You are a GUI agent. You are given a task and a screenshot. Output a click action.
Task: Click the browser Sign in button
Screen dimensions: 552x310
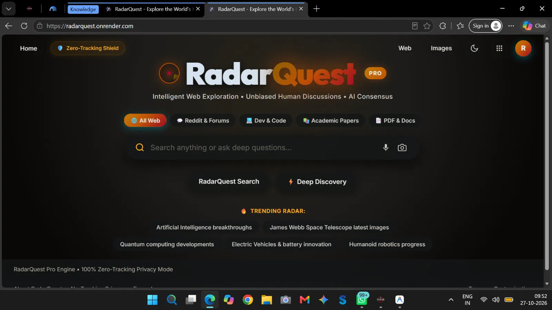tap(485, 26)
